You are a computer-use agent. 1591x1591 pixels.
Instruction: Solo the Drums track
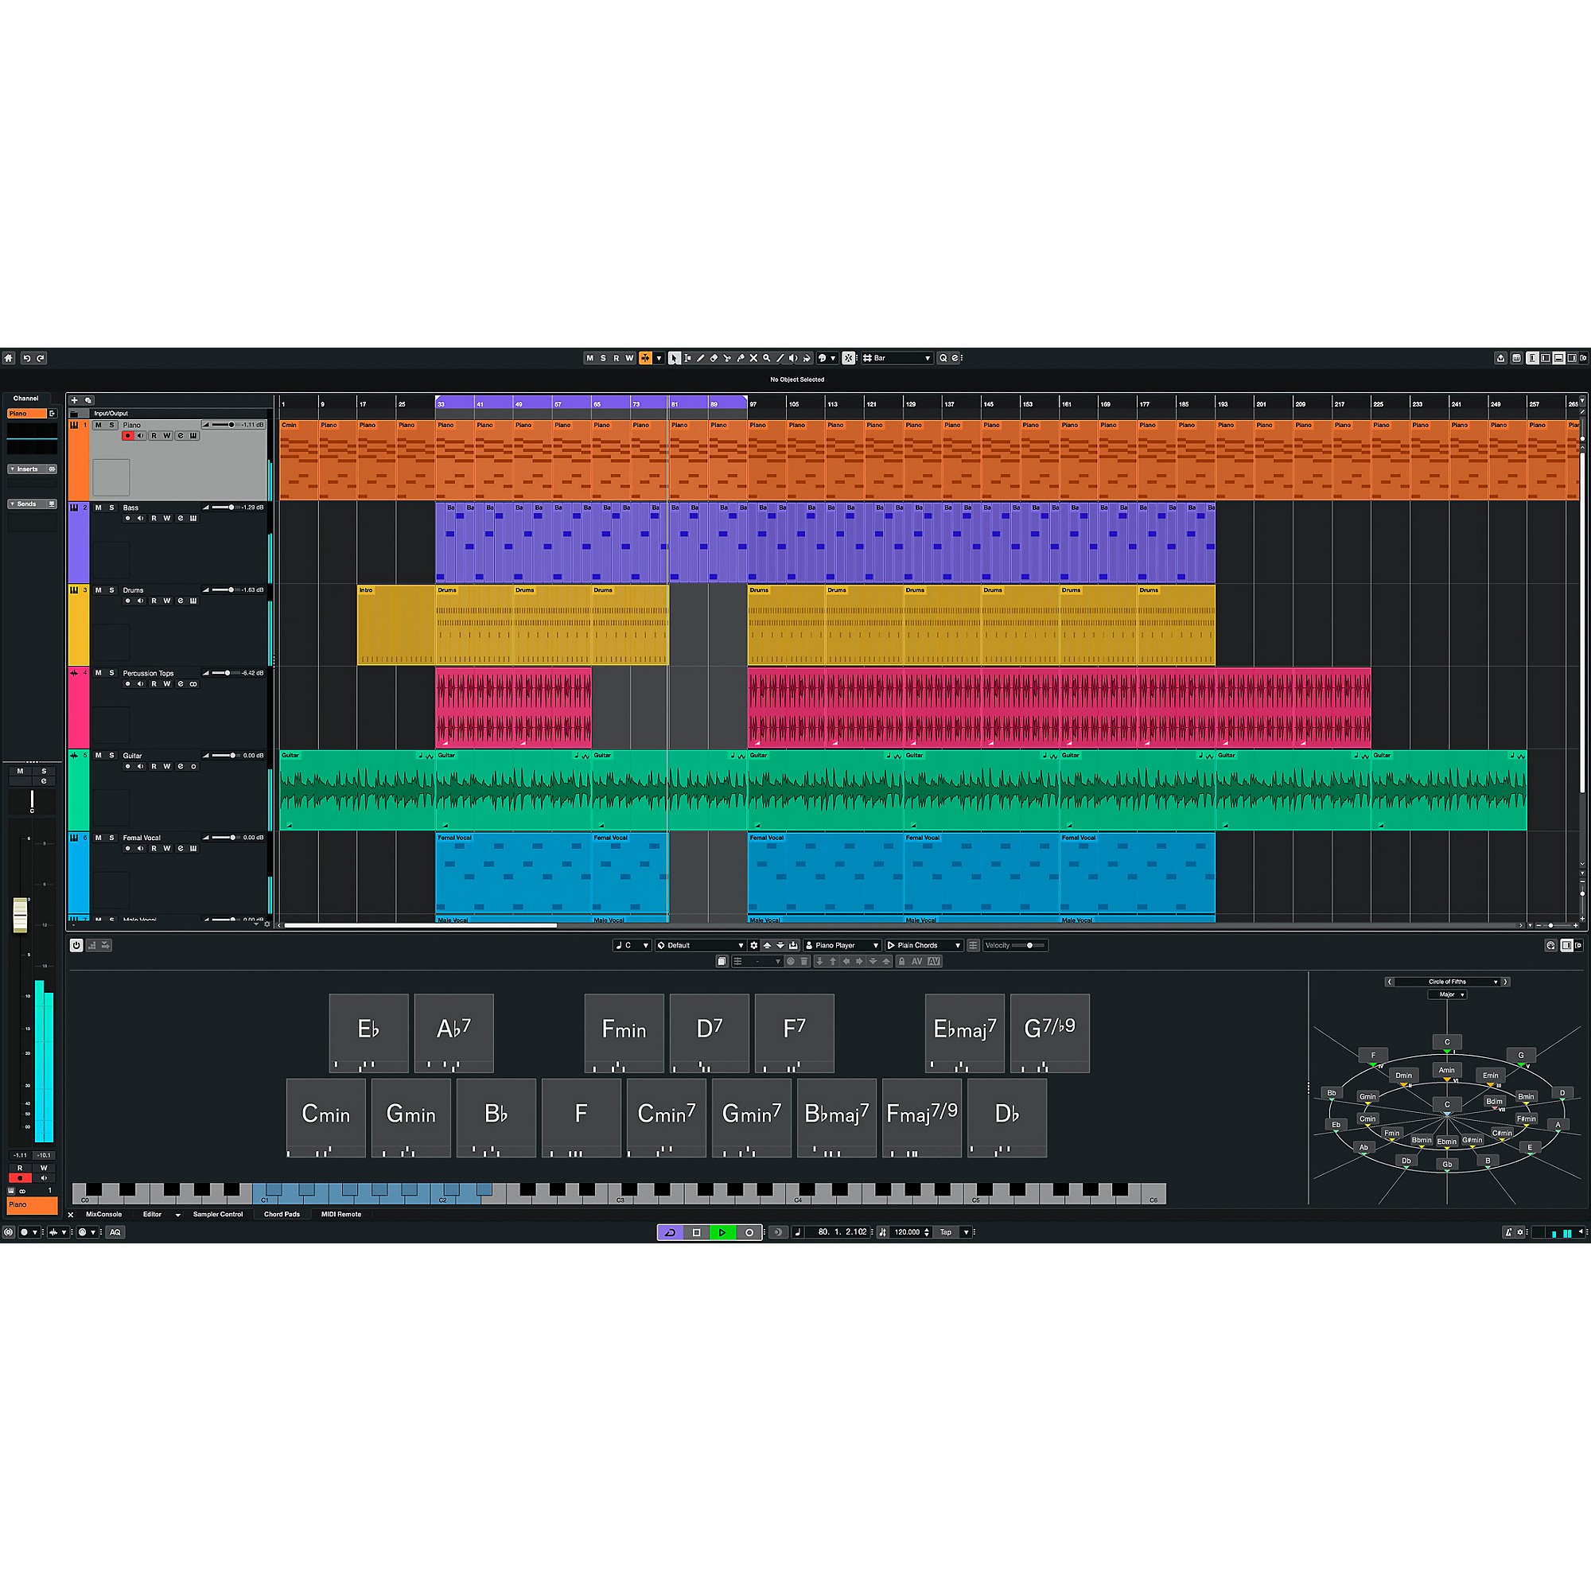pyautogui.click(x=113, y=590)
